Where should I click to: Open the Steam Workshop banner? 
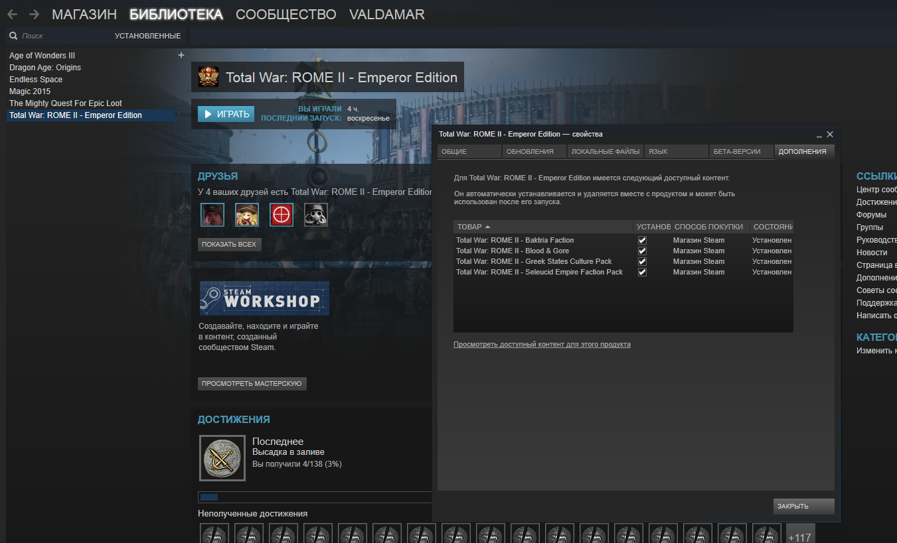tap(264, 298)
